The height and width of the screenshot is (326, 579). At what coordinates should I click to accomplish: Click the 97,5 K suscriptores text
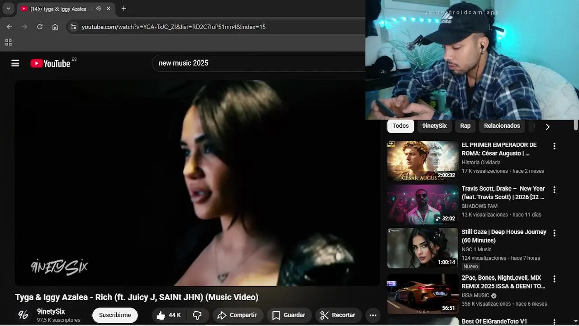click(59, 320)
